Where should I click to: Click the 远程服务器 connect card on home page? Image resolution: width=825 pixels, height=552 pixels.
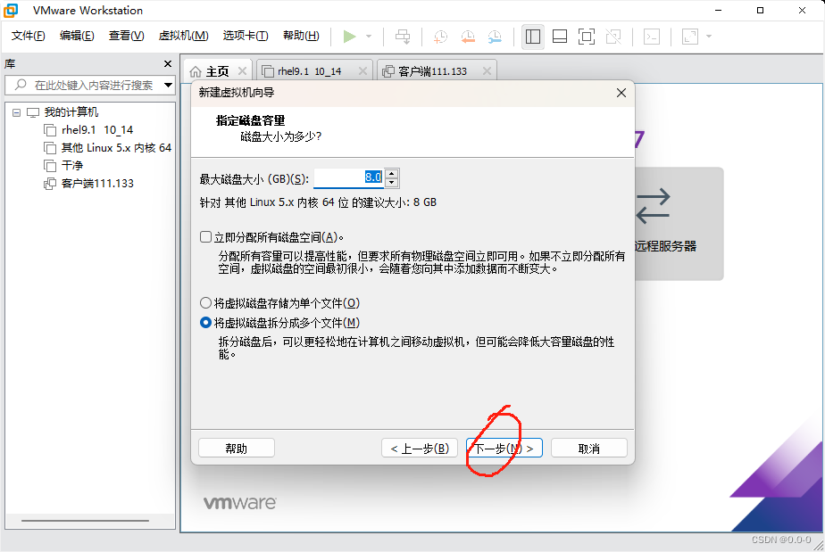[x=679, y=224]
